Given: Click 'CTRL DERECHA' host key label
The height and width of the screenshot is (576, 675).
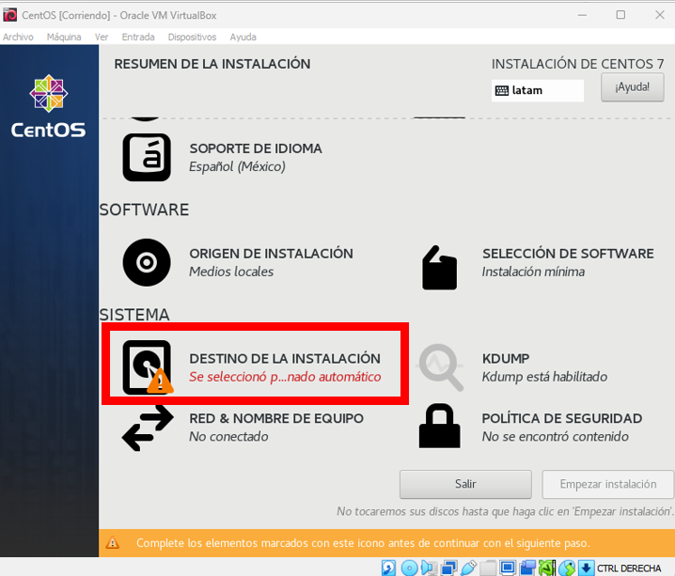Looking at the screenshot, I should click(629, 568).
